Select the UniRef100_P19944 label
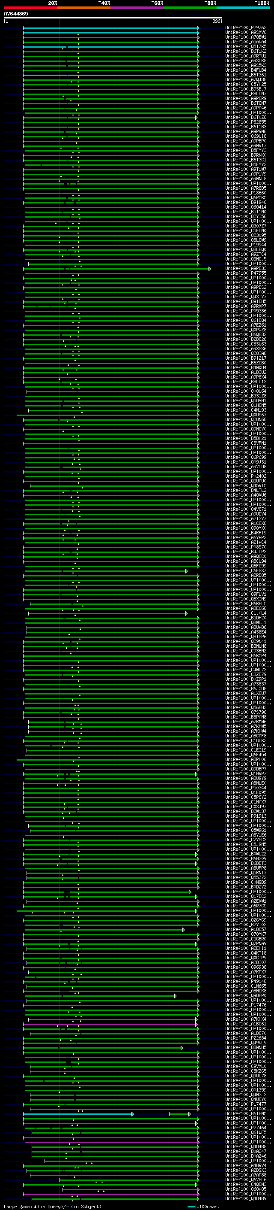Screen dimensions: 274x1210 pos(246,245)
